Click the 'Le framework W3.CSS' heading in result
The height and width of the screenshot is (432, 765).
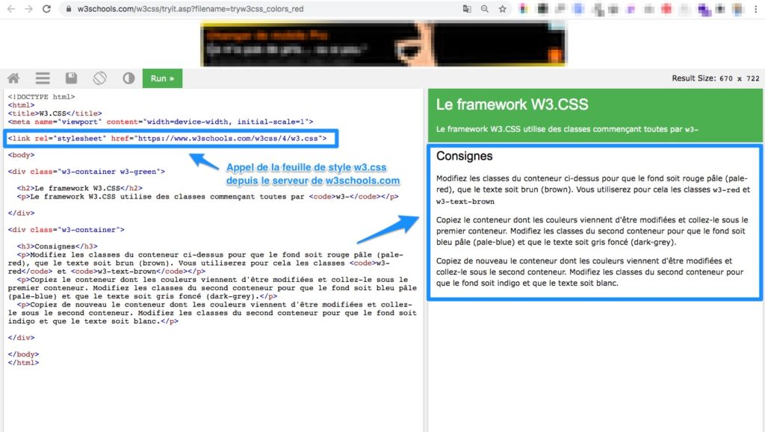click(x=512, y=104)
